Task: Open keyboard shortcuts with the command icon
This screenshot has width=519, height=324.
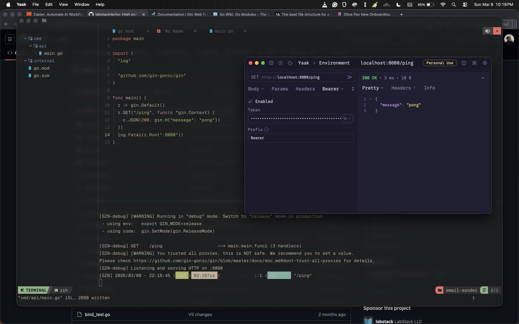Action: [474, 63]
